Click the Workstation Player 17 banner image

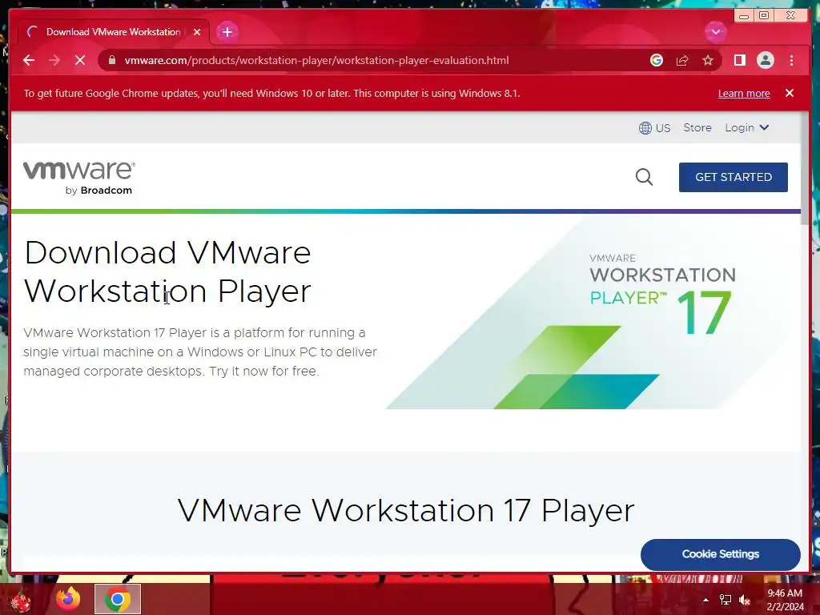(593, 313)
